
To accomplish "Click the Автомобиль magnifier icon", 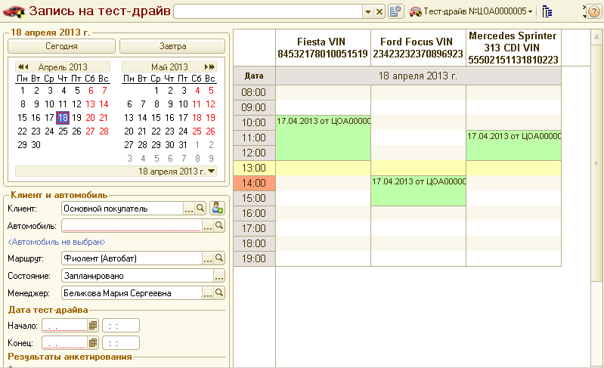I will coord(219,226).
